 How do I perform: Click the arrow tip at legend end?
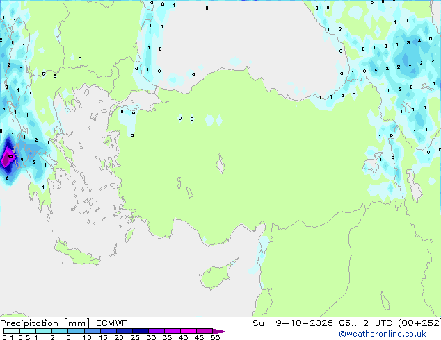point(226,331)
